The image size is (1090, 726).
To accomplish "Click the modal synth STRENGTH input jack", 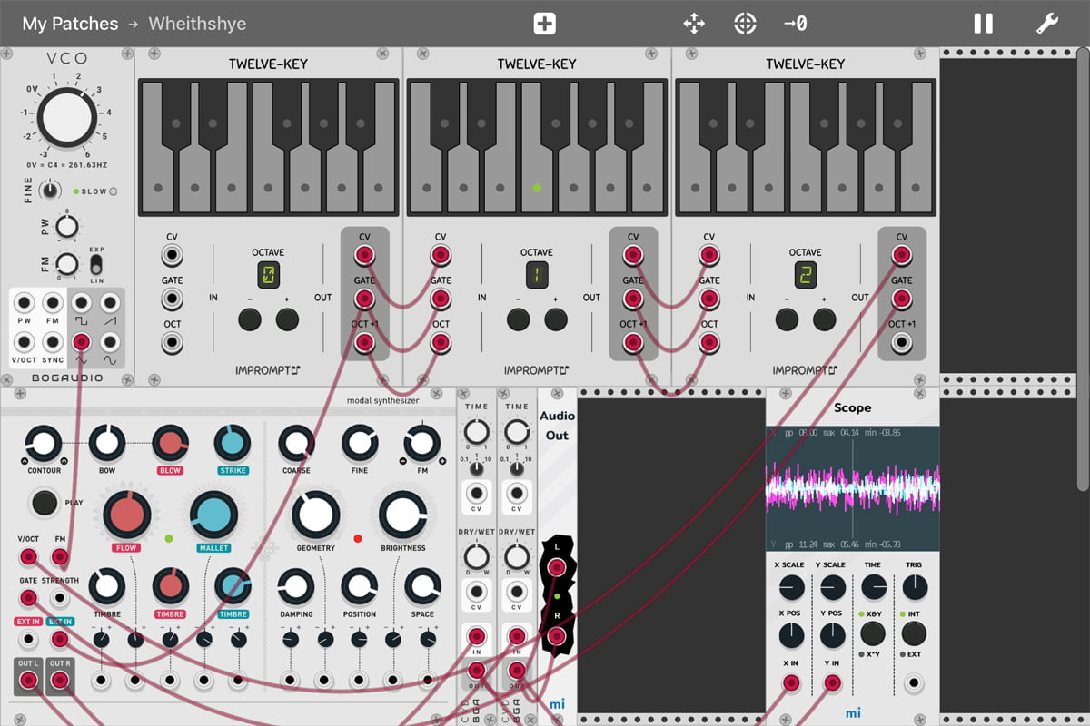I will pos(59,598).
